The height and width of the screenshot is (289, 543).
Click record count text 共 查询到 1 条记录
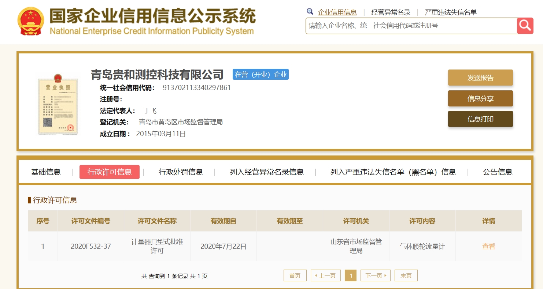pos(165,276)
